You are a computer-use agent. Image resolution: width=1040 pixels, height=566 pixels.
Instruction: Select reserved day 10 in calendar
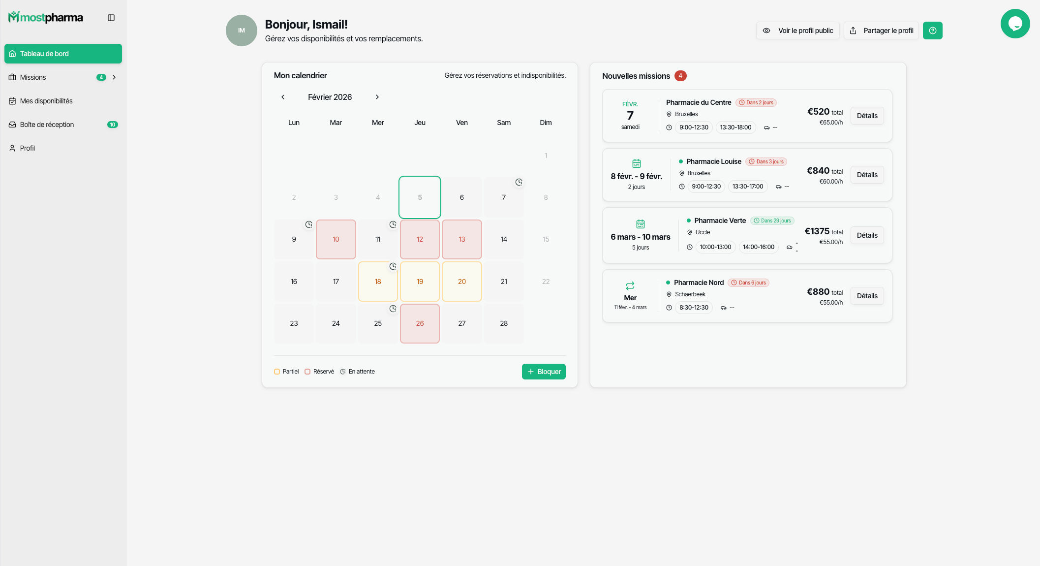pyautogui.click(x=336, y=239)
